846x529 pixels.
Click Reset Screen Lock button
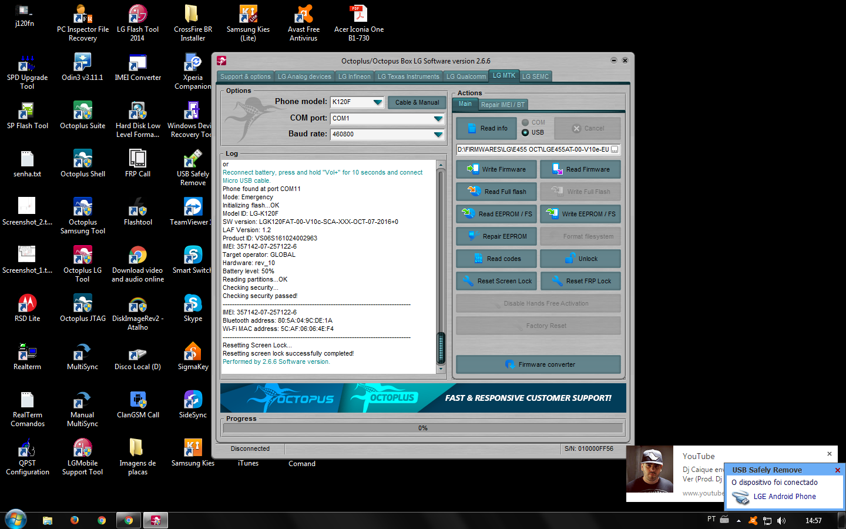tap(496, 281)
